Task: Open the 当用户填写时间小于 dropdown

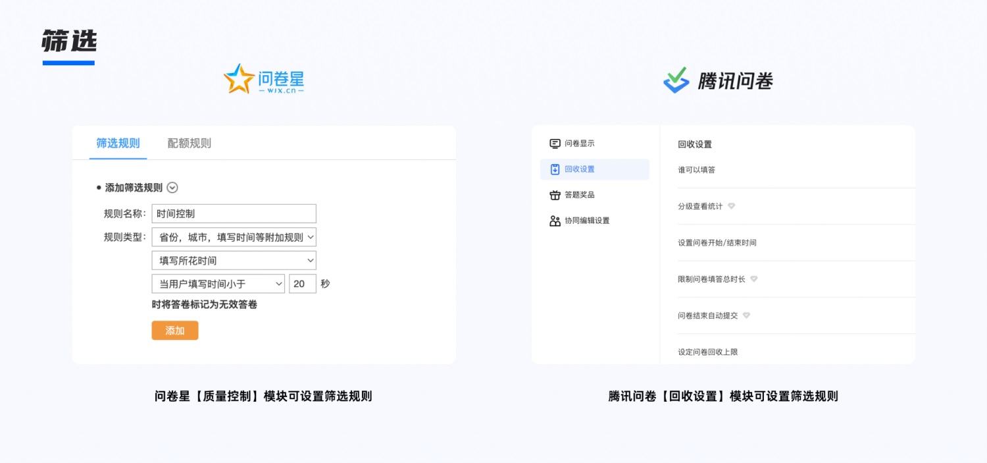Action: click(218, 284)
